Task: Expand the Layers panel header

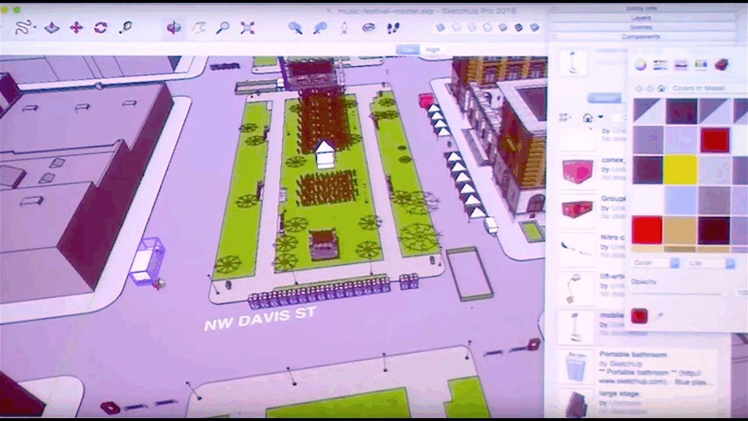Action: pyautogui.click(x=641, y=18)
